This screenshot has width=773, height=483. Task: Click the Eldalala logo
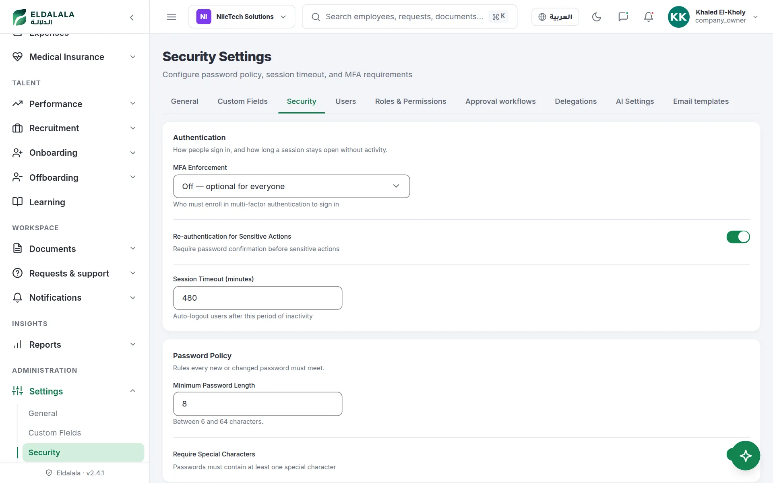tap(43, 17)
